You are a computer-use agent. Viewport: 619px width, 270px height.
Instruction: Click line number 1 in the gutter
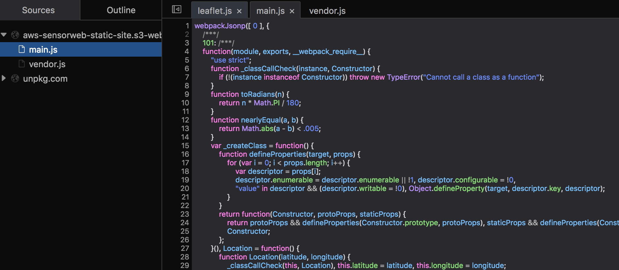click(187, 26)
